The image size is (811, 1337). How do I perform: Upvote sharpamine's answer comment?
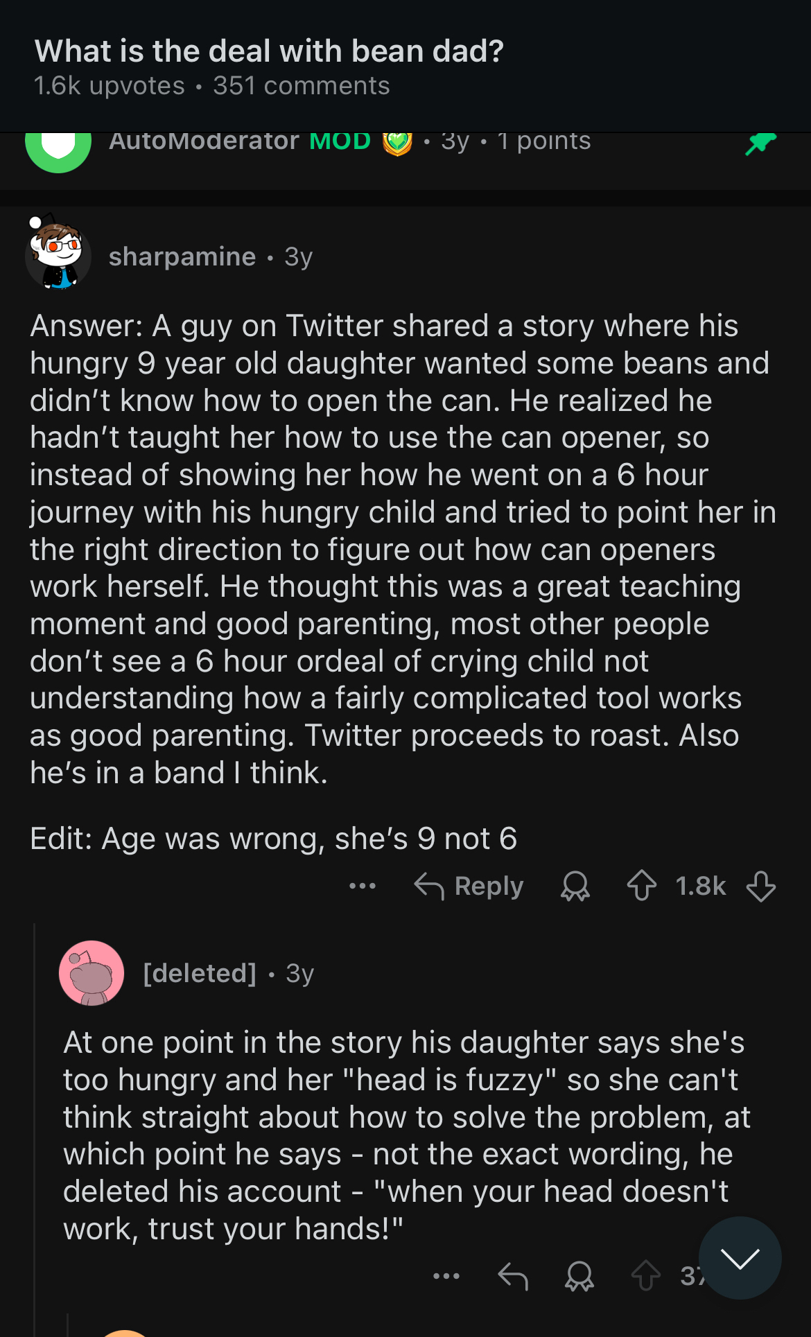(x=641, y=886)
